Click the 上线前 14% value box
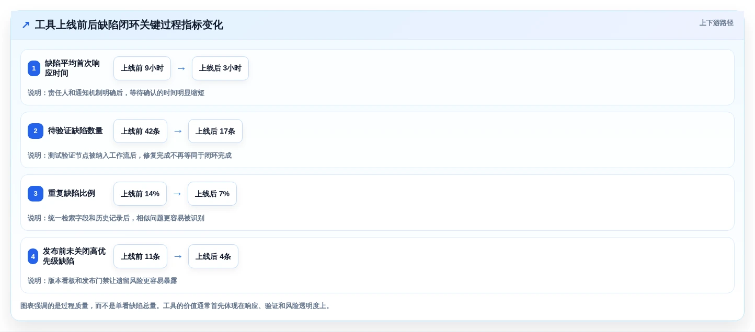 (x=140, y=194)
